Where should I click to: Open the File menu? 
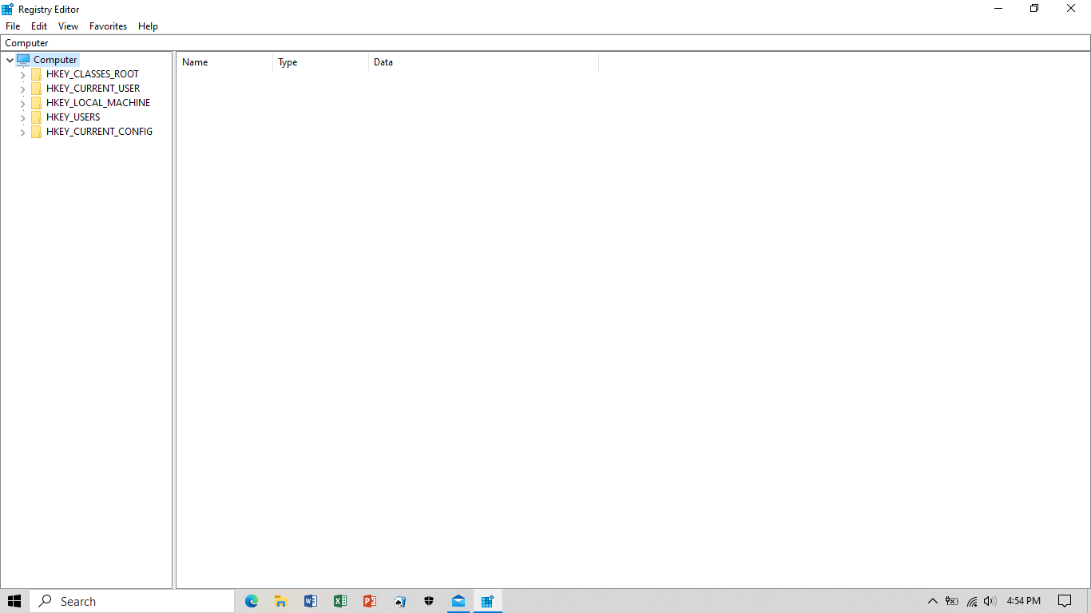13,26
